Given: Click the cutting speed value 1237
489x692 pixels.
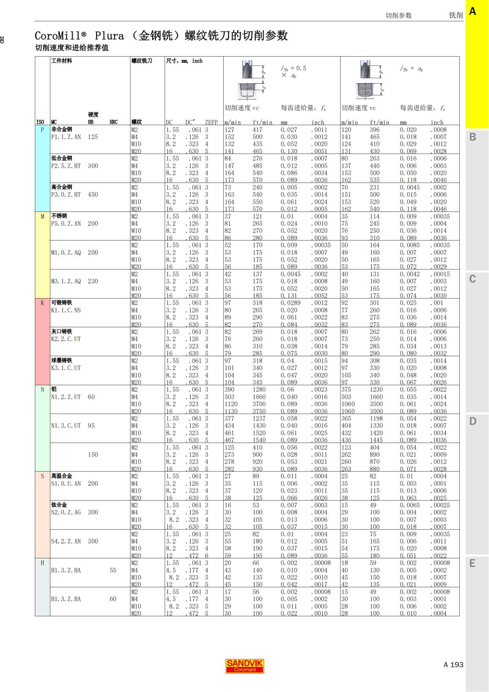Looking at the screenshot, I should pyautogui.click(x=259, y=419).
